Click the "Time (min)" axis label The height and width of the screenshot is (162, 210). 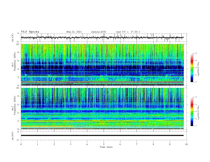[106, 147]
